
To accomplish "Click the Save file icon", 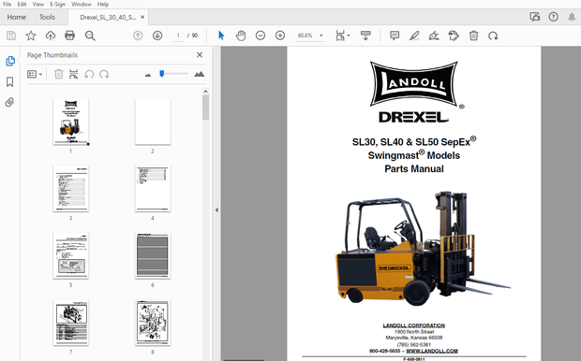I will [11, 36].
